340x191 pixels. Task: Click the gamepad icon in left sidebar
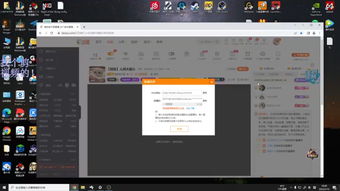point(41,77)
